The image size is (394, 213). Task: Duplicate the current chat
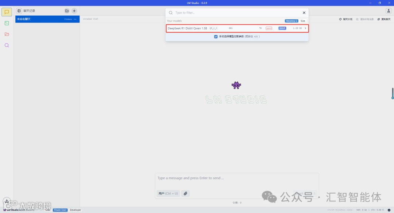[x=384, y=19]
